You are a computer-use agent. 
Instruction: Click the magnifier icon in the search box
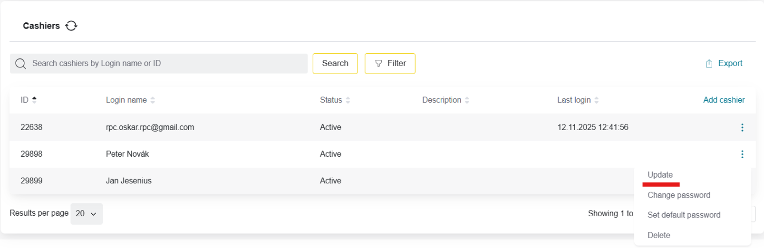pos(20,64)
